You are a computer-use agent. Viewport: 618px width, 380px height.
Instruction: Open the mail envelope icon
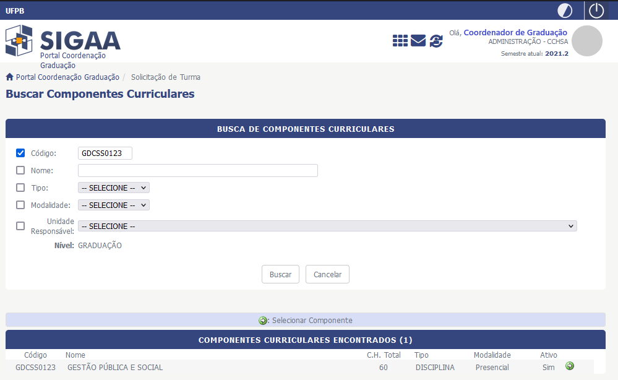(418, 41)
